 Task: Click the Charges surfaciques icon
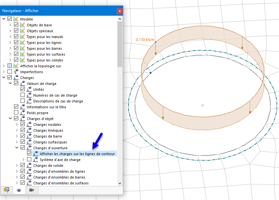click(x=29, y=142)
